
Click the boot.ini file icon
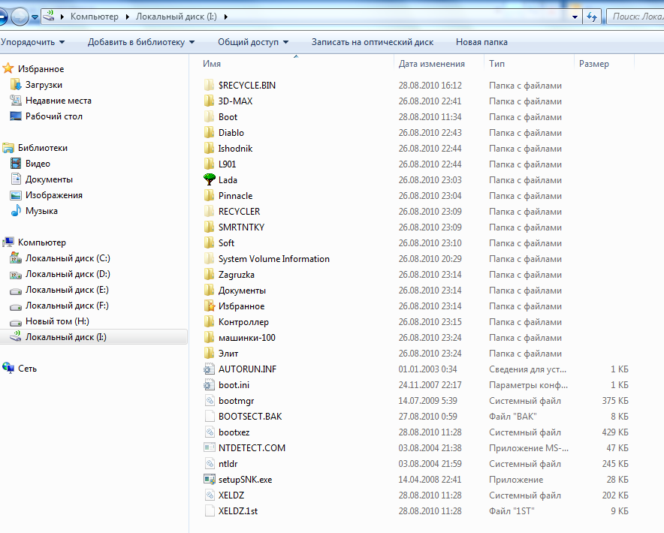210,384
